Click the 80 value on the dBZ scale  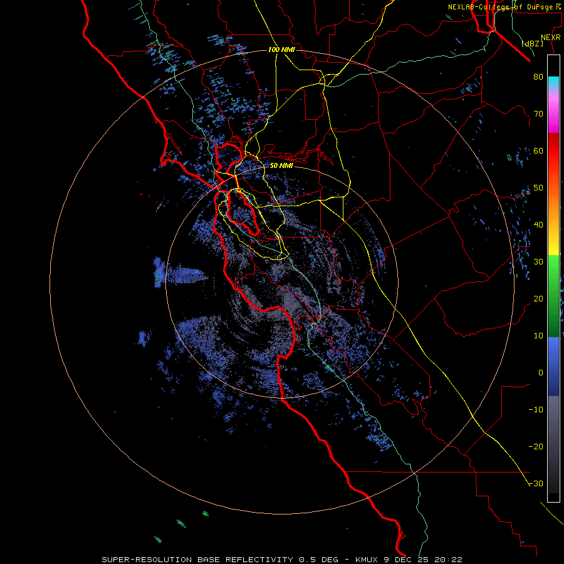(x=538, y=77)
